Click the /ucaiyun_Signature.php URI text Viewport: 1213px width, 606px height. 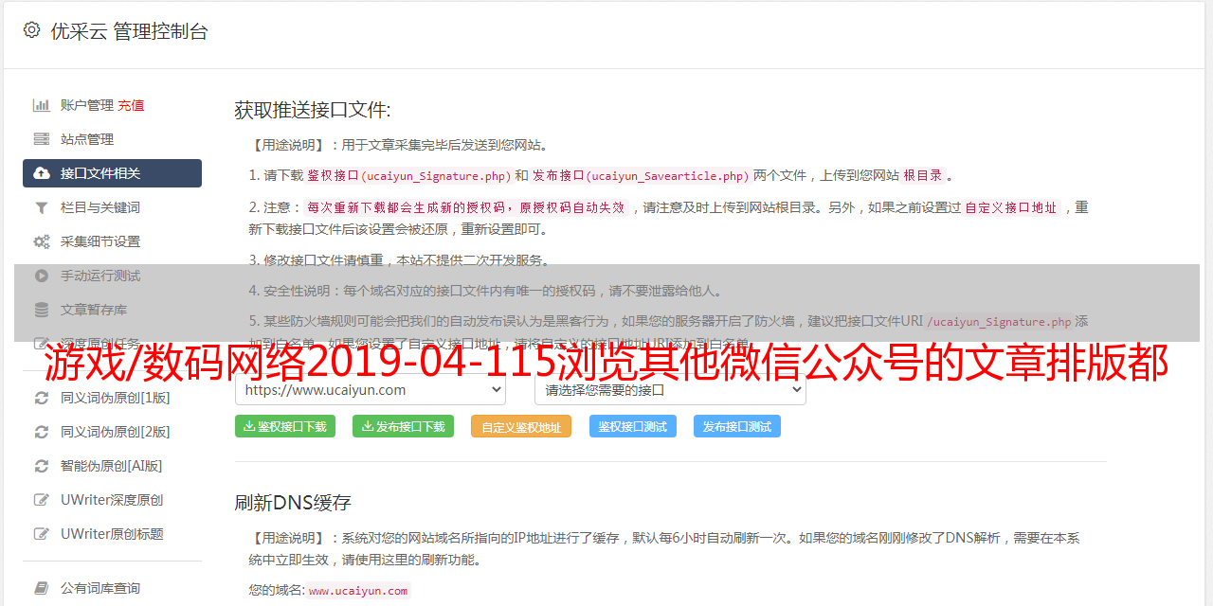coord(999,322)
